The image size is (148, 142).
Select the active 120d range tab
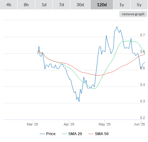pyautogui.click(x=102, y=5)
